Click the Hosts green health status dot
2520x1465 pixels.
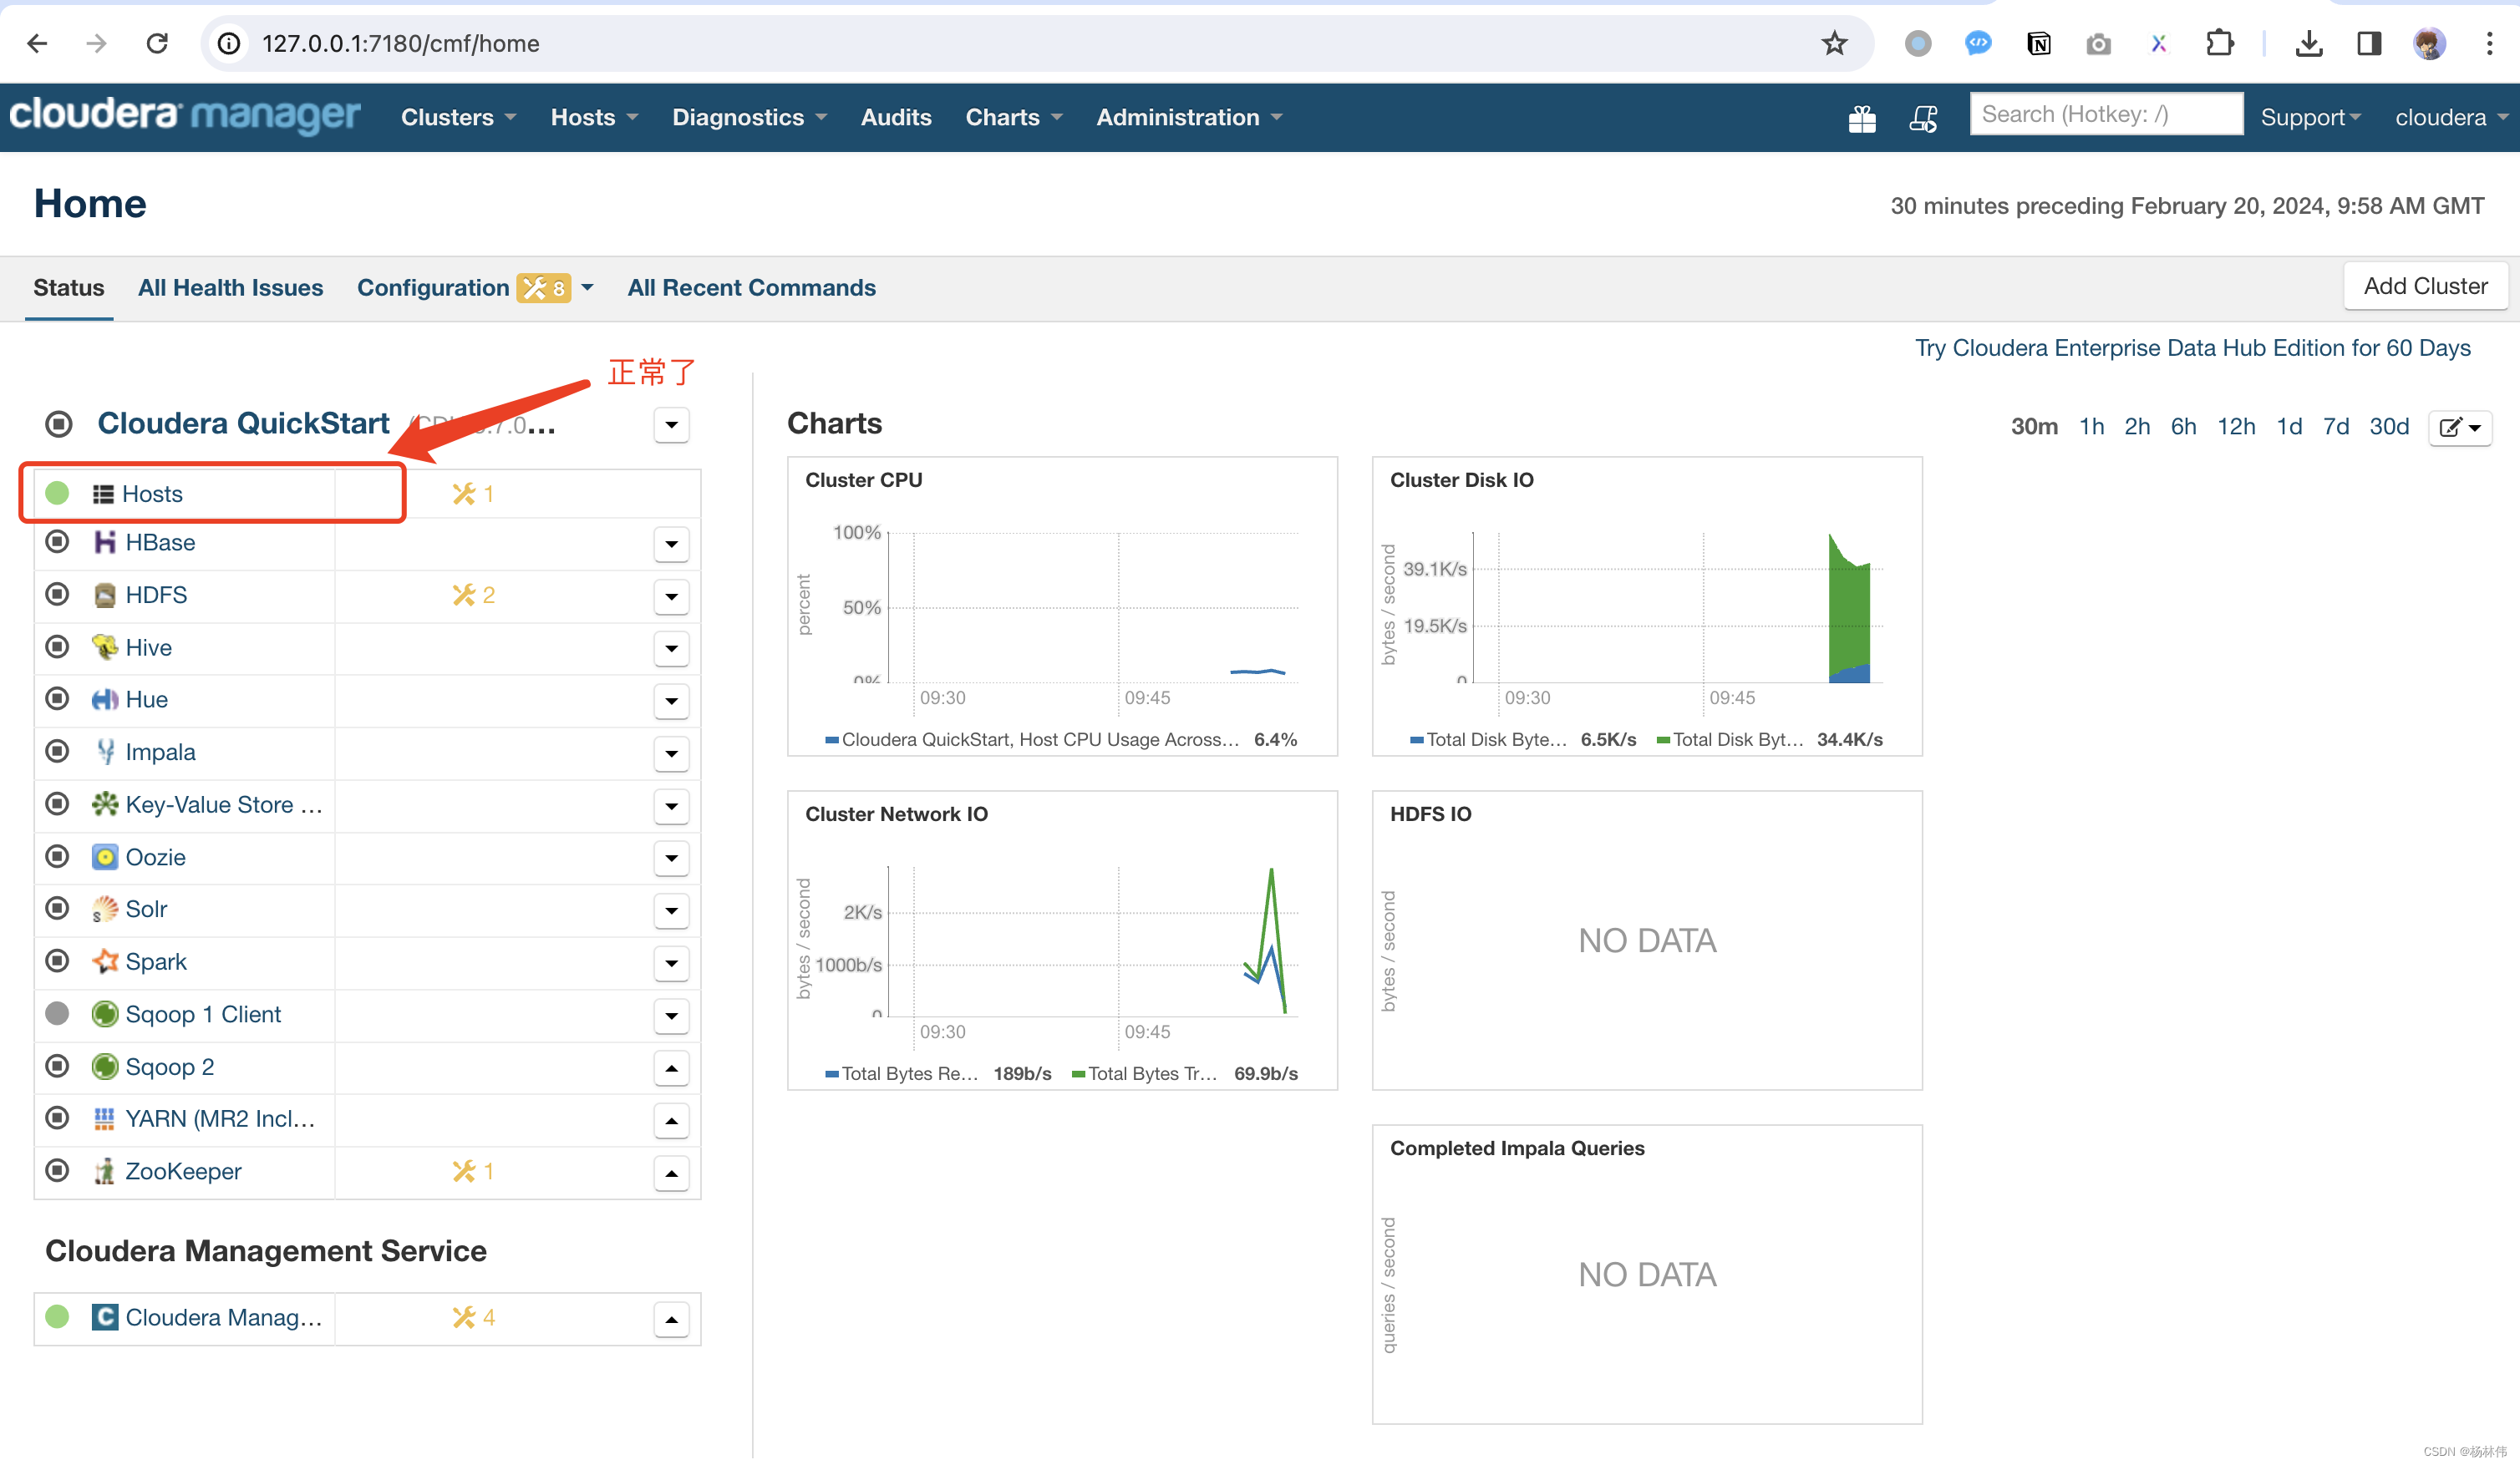[58, 494]
